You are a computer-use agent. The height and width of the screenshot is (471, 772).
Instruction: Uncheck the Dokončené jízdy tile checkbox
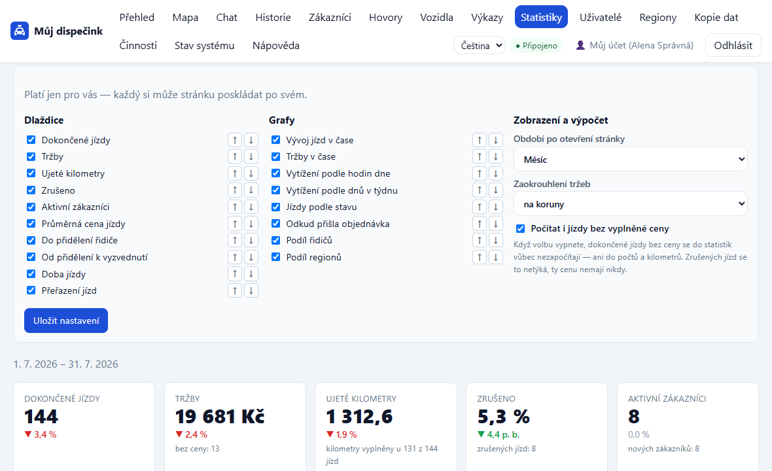pos(31,140)
